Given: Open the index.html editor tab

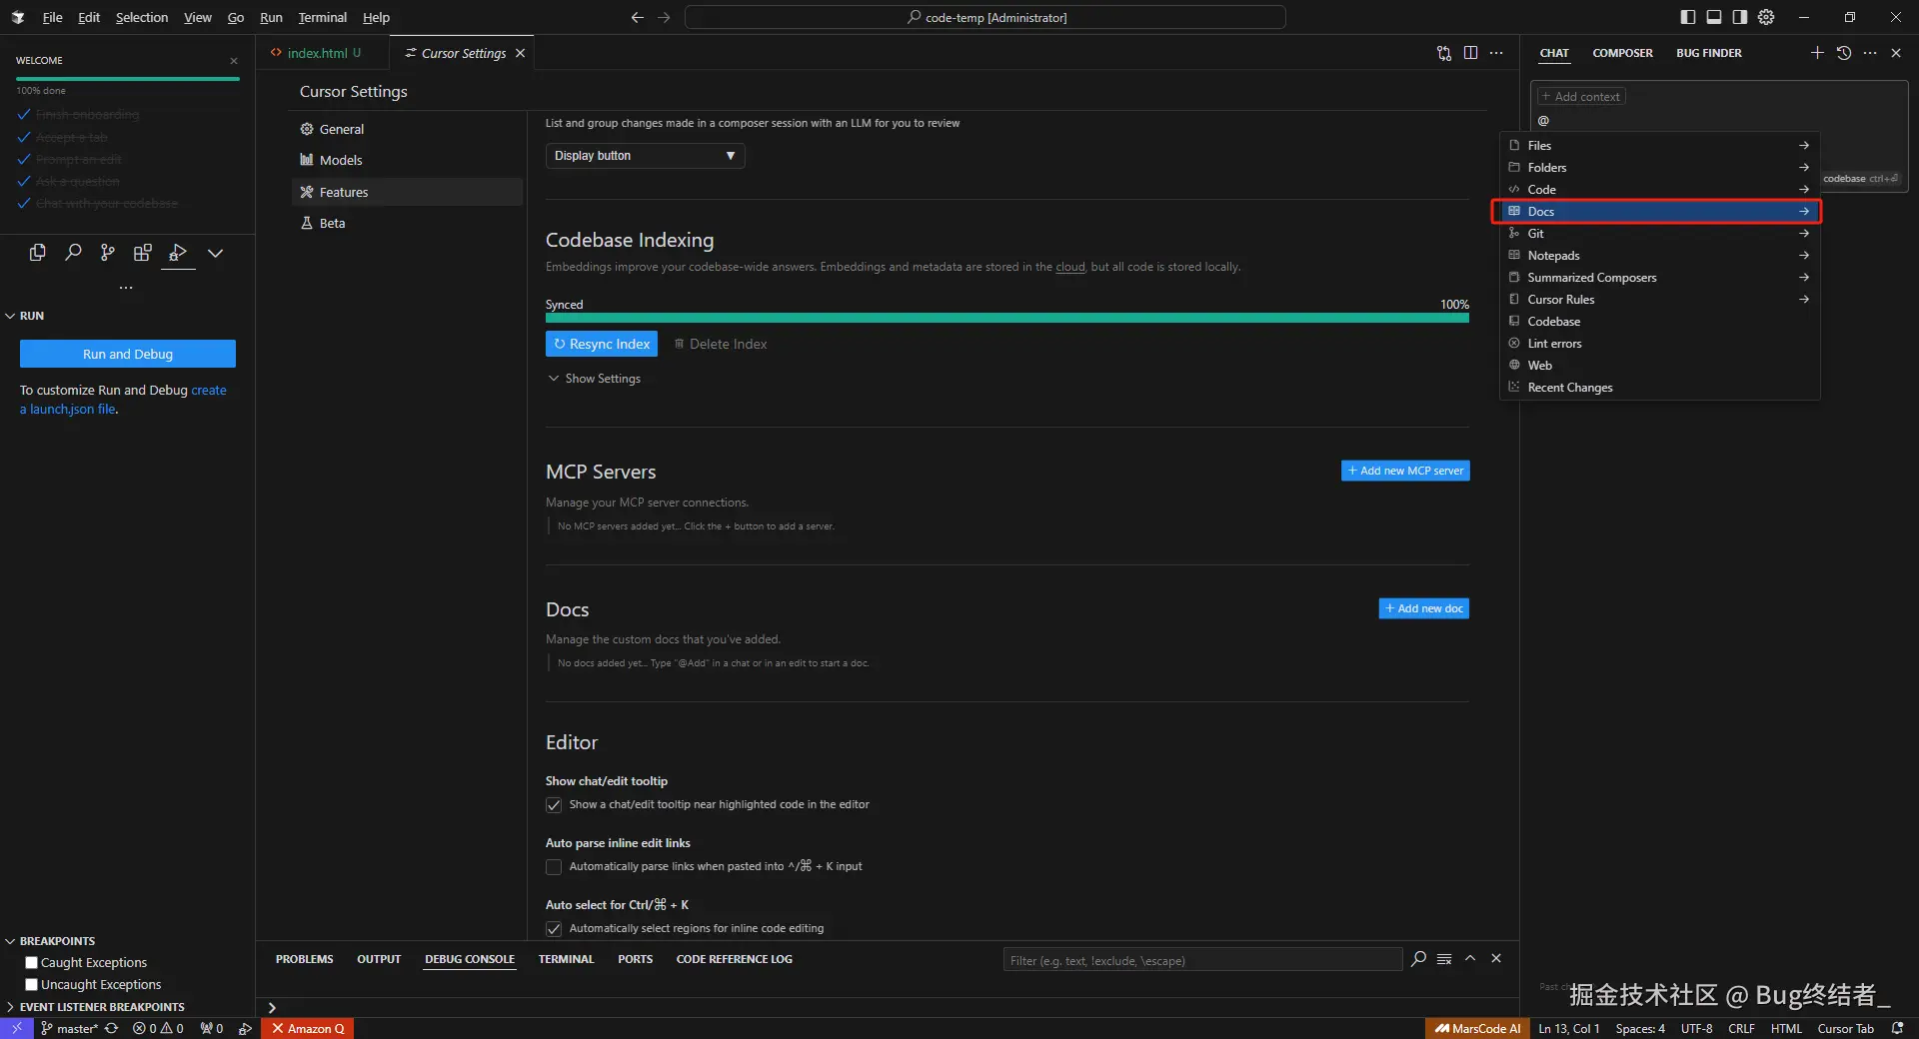Looking at the screenshot, I should pos(323,53).
